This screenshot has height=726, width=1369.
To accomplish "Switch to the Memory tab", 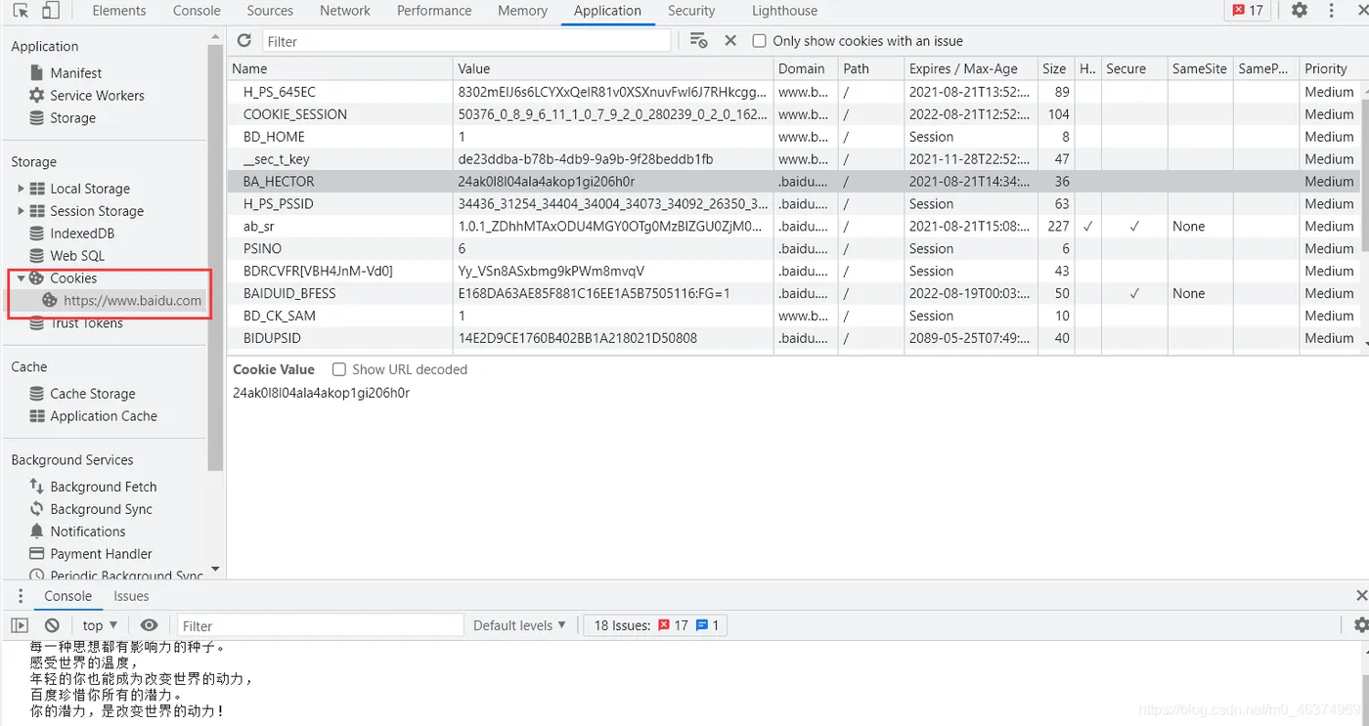I will [522, 11].
